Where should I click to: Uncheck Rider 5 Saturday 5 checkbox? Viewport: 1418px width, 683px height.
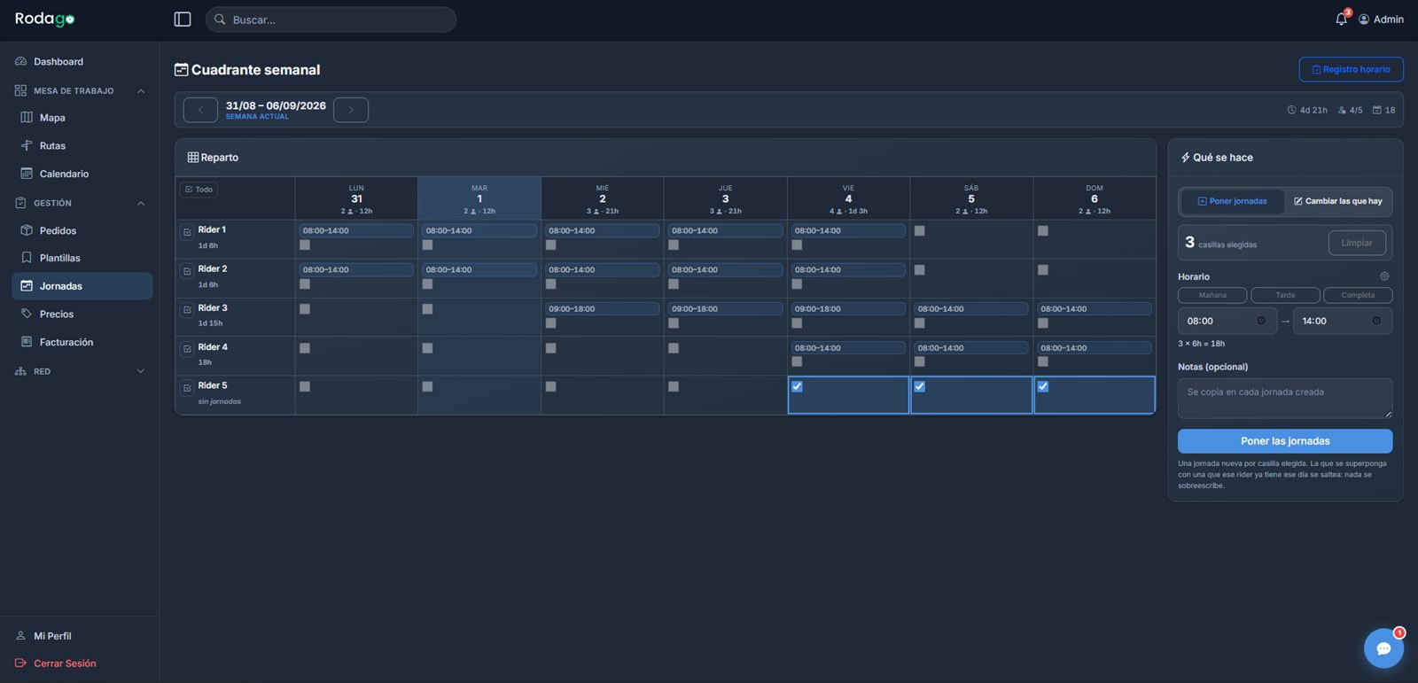pyautogui.click(x=920, y=386)
